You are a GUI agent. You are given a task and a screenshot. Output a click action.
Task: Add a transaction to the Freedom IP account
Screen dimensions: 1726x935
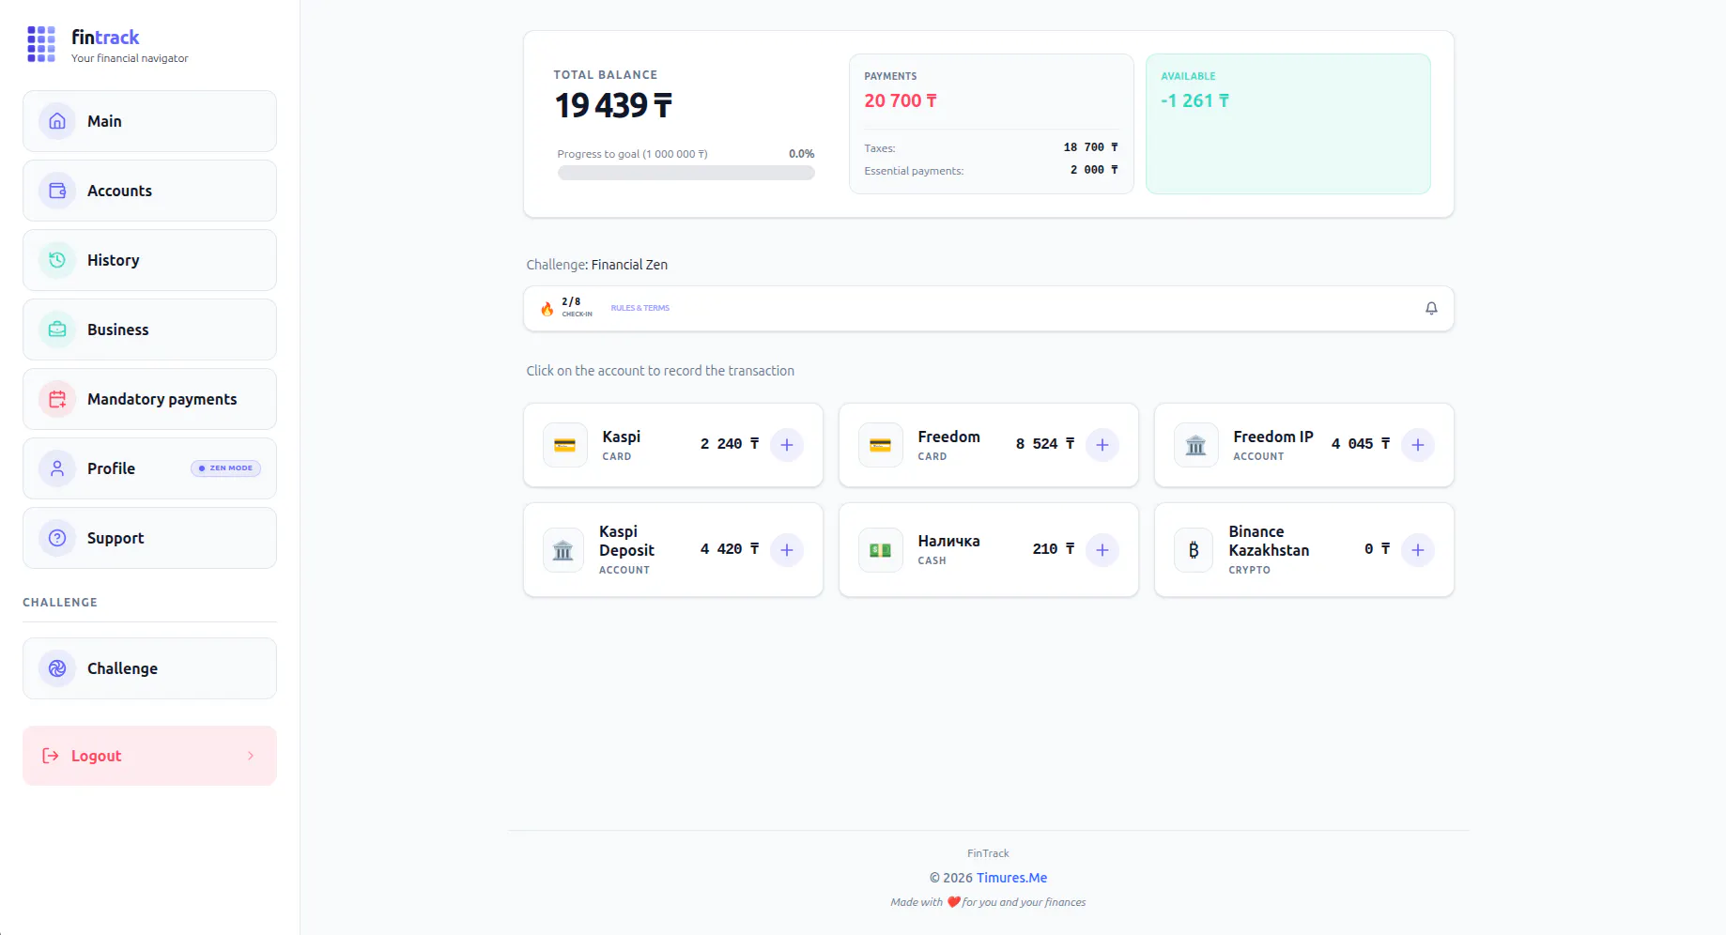pos(1418,445)
